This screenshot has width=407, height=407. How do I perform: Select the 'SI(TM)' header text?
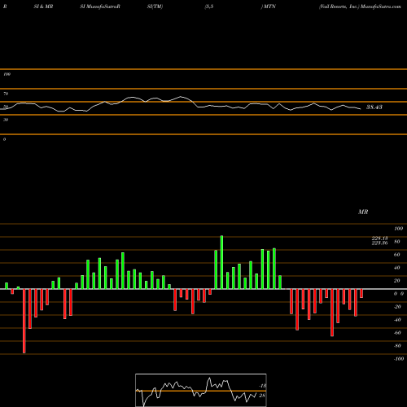(155, 7)
